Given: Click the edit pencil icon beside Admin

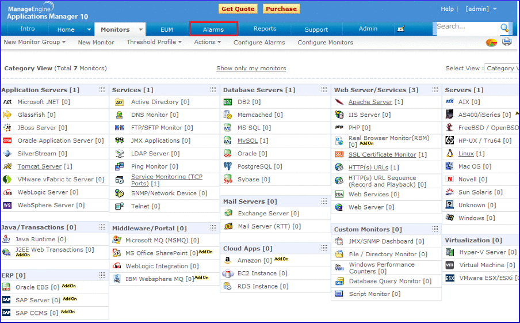Looking at the screenshot, I should pos(400,29).
